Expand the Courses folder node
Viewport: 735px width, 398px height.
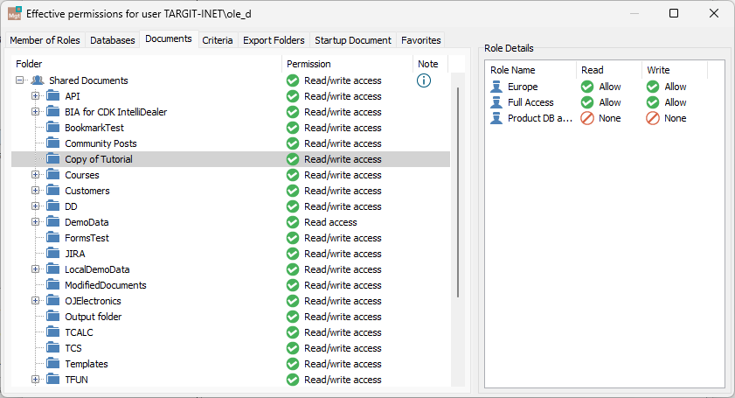[35, 175]
